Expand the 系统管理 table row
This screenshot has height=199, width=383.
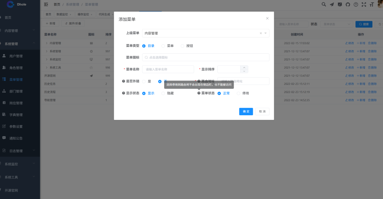point(47,51)
